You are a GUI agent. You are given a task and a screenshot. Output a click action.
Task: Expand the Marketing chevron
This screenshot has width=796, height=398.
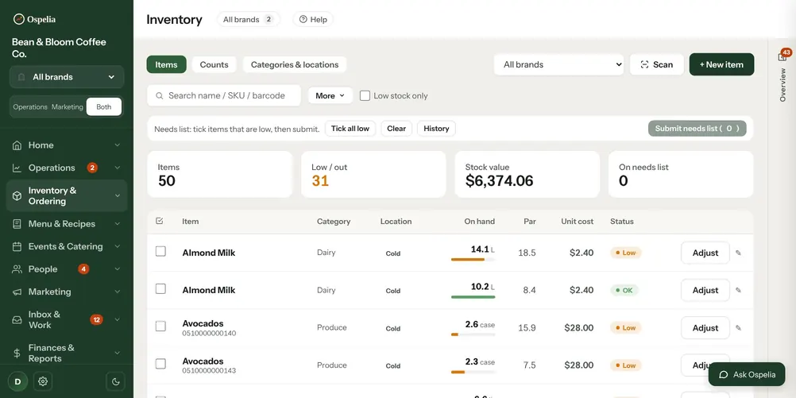(118, 292)
